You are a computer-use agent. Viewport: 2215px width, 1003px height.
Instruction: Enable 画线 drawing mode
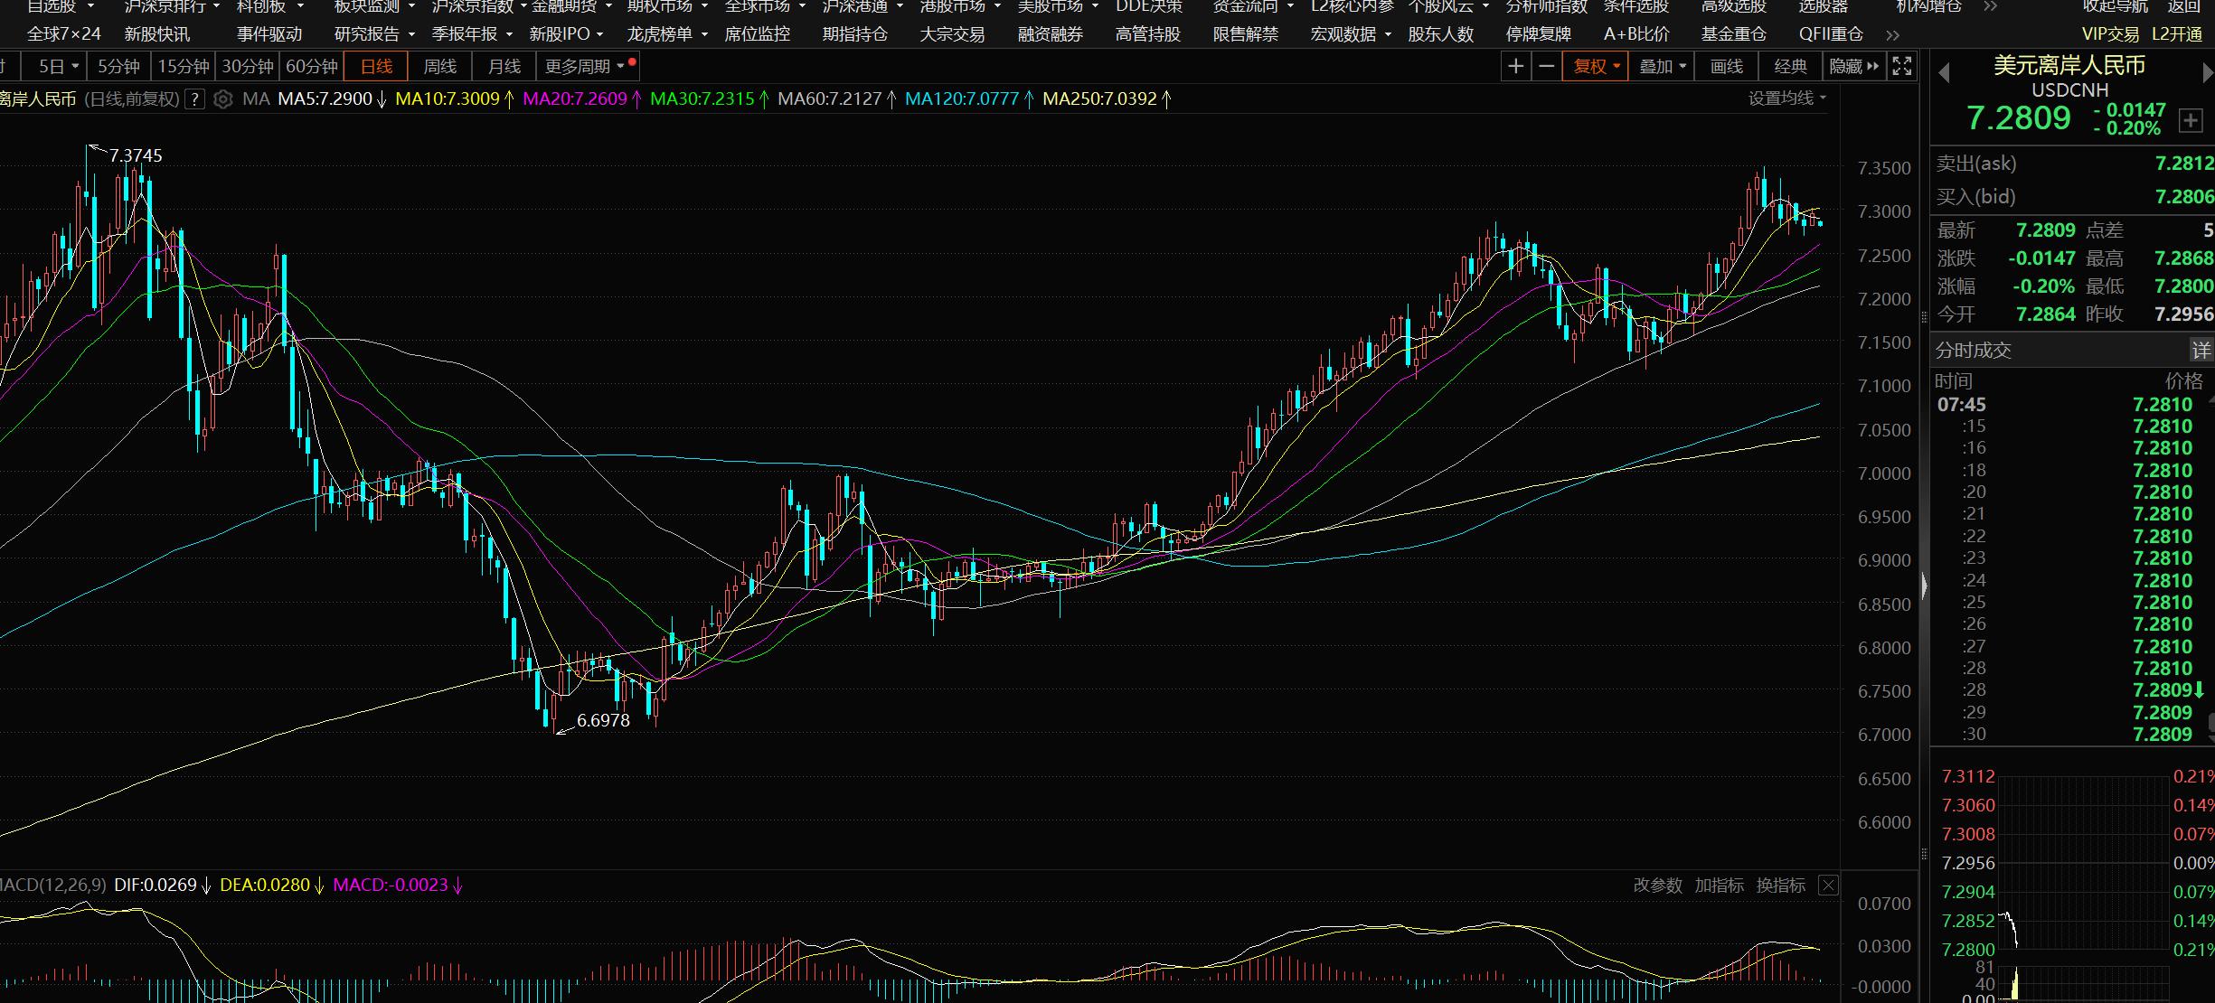pyautogui.click(x=1726, y=66)
